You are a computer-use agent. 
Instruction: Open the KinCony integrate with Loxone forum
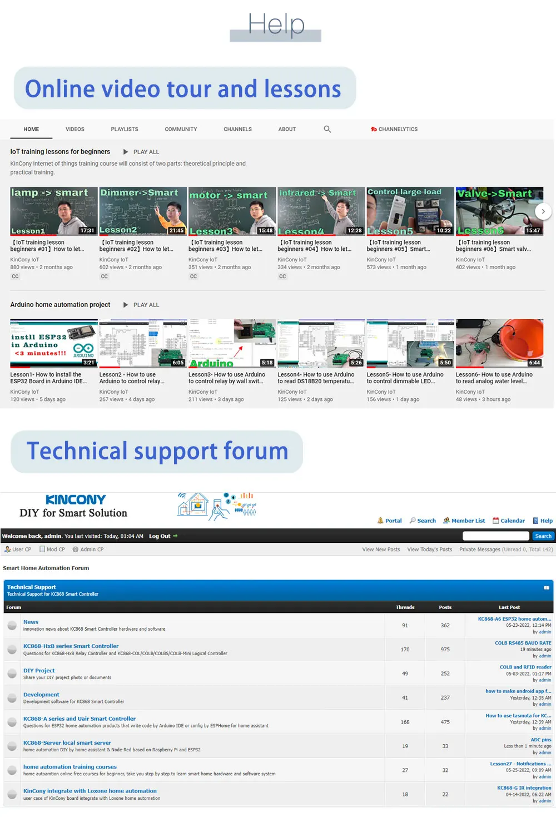(90, 791)
